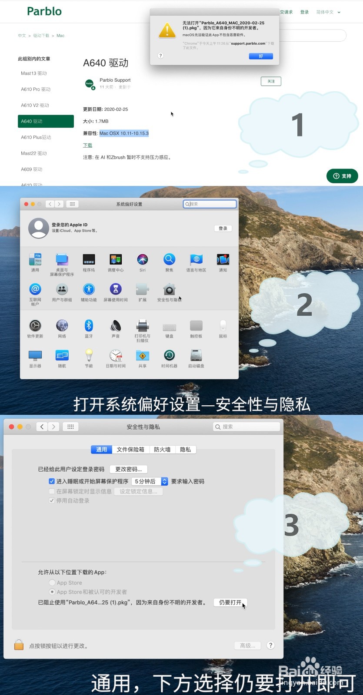This screenshot has height=695, width=363.
Task: Open 鼠标 (Mouse) preferences icon
Action: pyautogui.click(x=223, y=326)
